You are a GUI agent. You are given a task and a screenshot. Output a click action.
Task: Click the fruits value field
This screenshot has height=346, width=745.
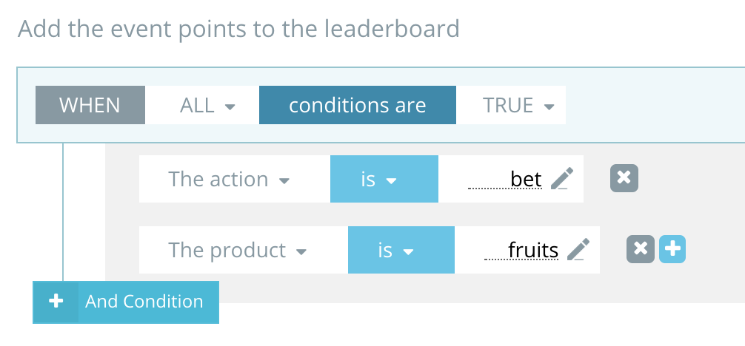coord(522,251)
